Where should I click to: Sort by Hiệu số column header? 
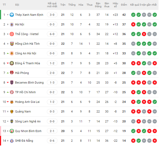coord(115,5)
